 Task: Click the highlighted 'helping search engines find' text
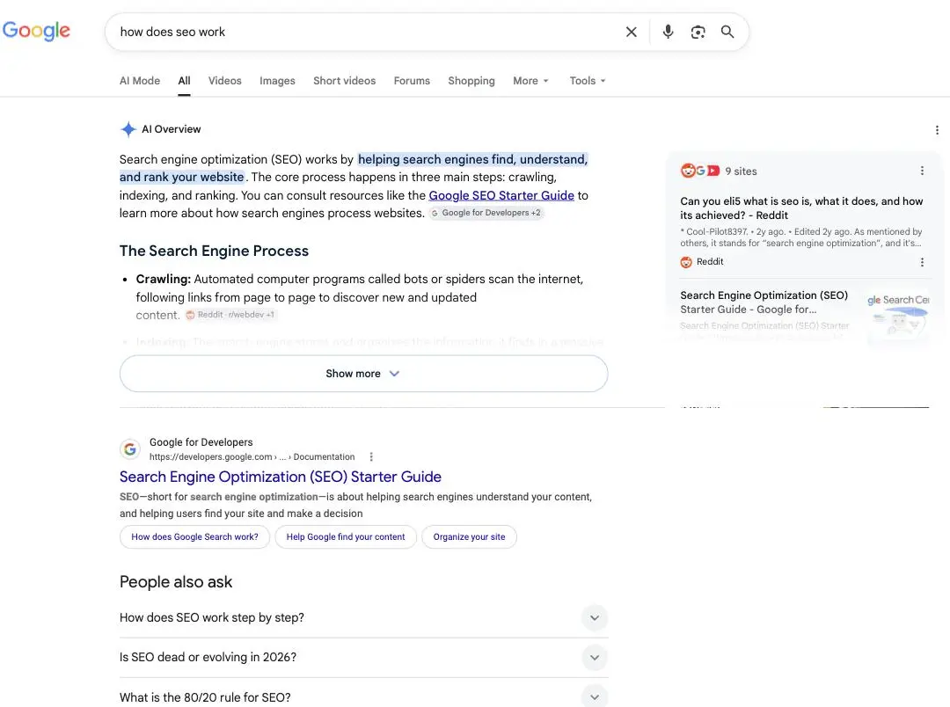pyautogui.click(x=435, y=159)
